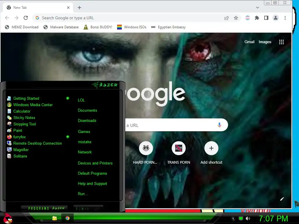Launch Windows Media Center
299x224 pixels.
tap(30, 105)
